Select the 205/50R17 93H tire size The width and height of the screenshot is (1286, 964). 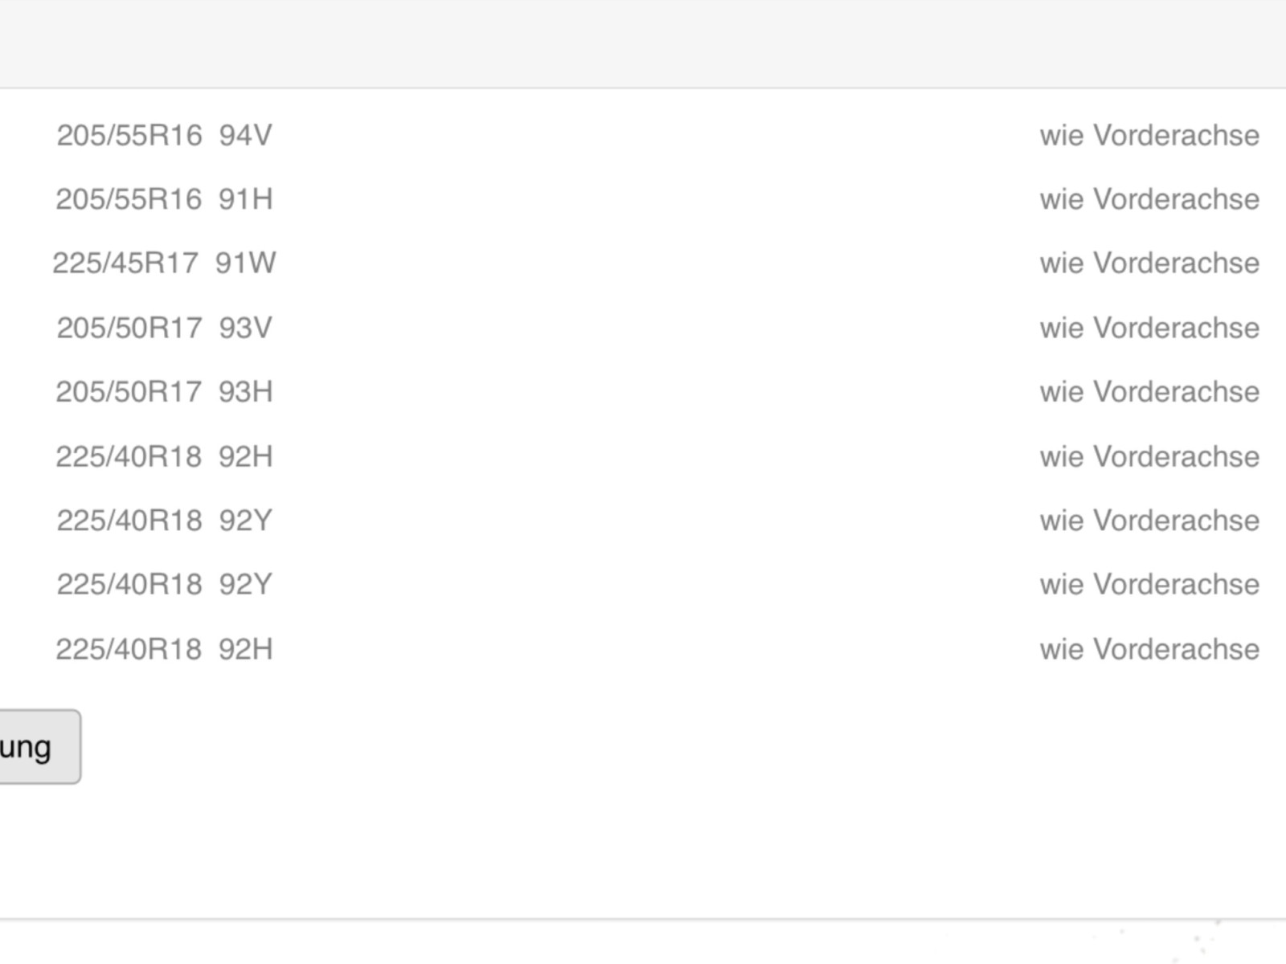pos(164,392)
